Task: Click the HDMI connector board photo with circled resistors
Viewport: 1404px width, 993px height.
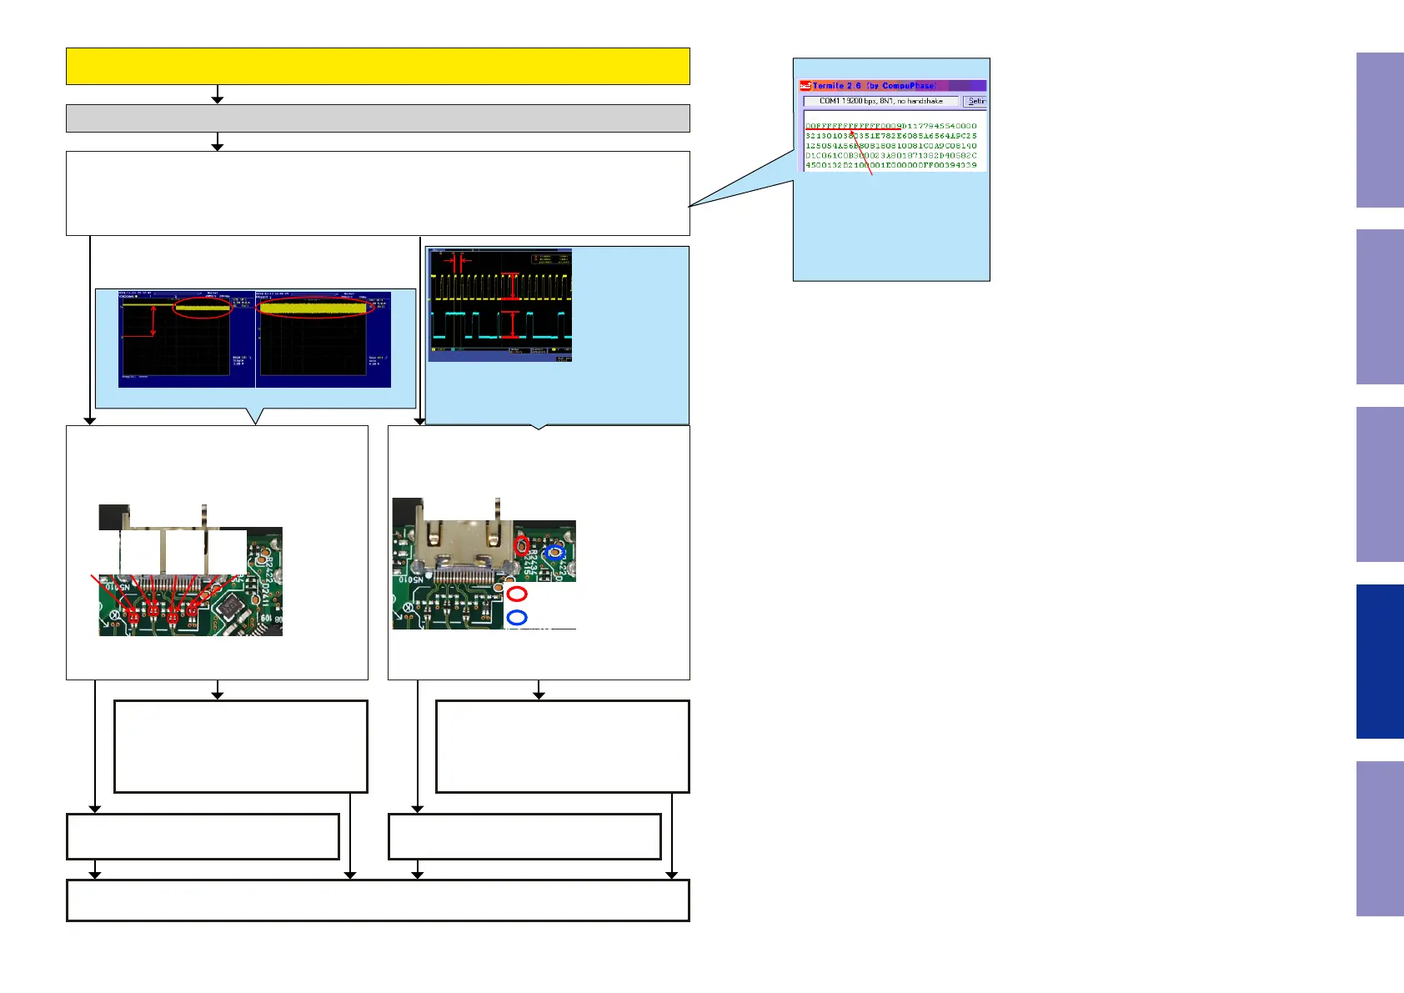Action: tap(484, 564)
